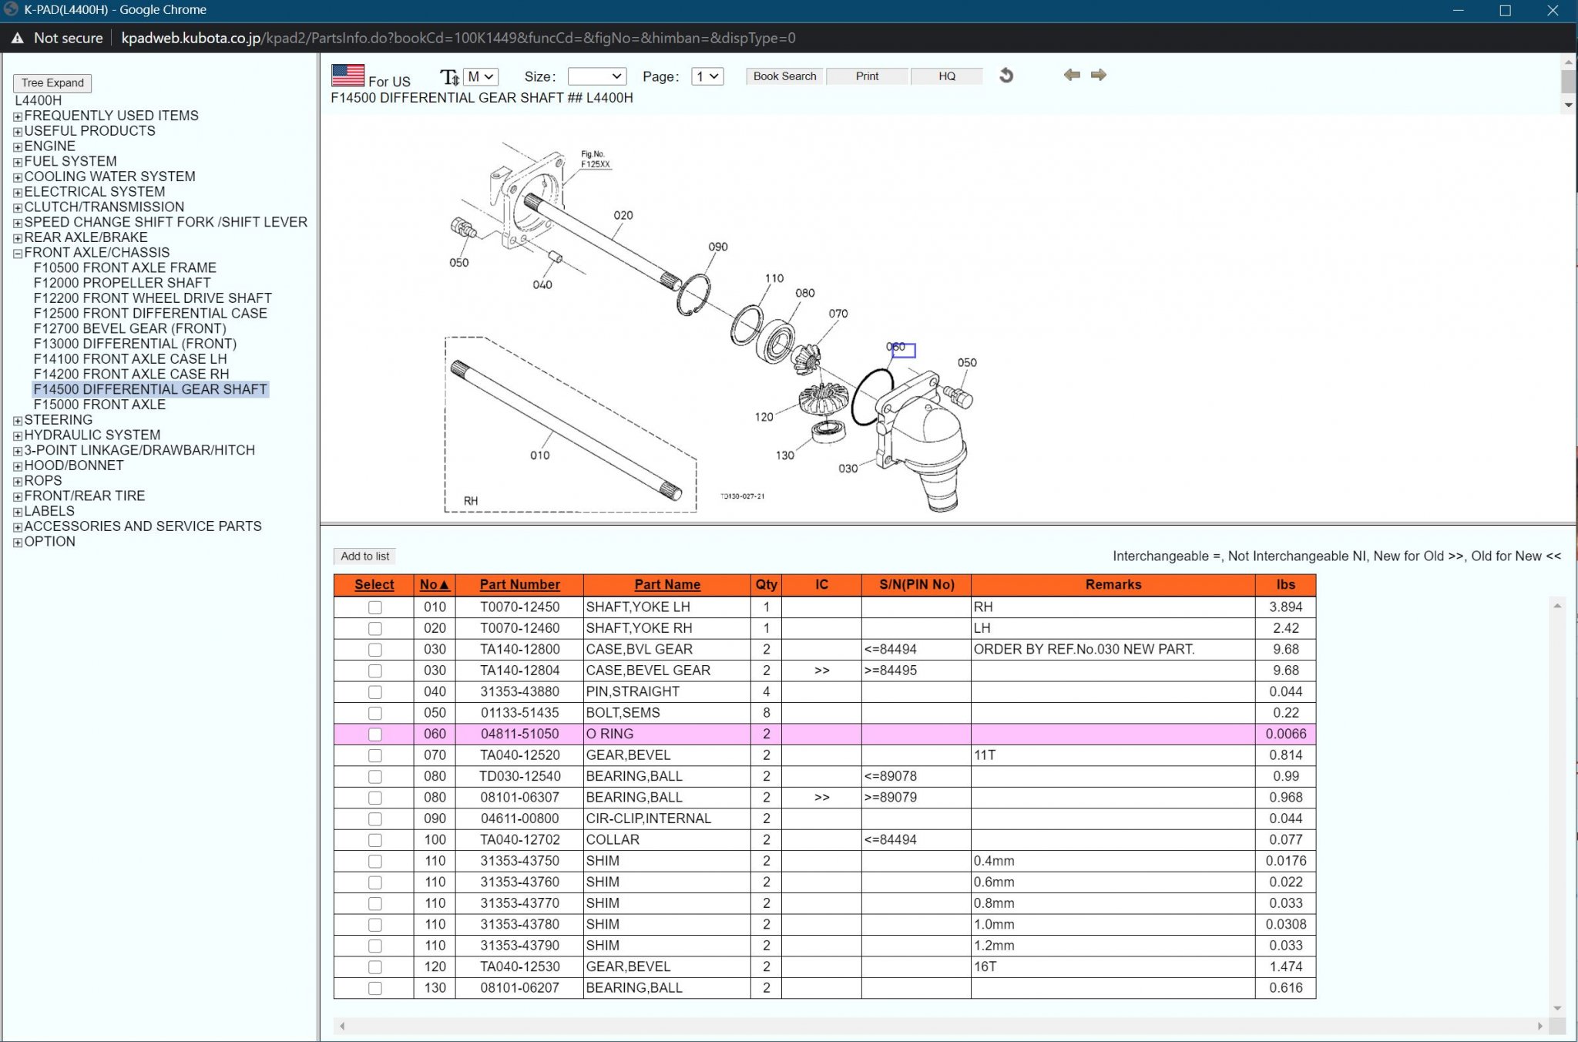1578x1042 pixels.
Task: Open F10500 FRONT AXLE FRAME
Action: (125, 268)
